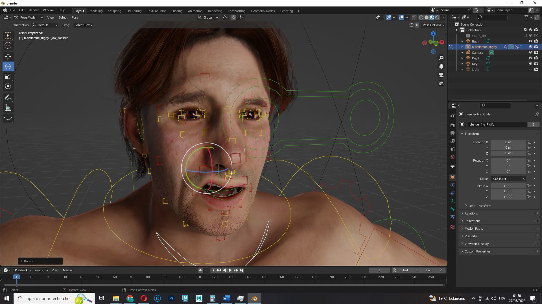Switch viewport to rendered shading mode
The image size is (542, 304).
tap(438, 17)
